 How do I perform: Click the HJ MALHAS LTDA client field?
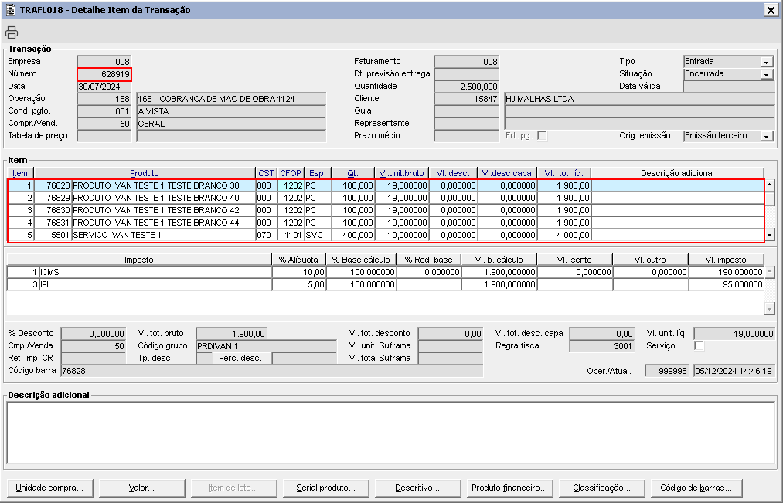click(639, 99)
